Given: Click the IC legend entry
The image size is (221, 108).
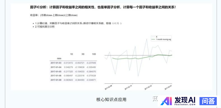Looking at the screenshot, I should [x=154, y=37].
